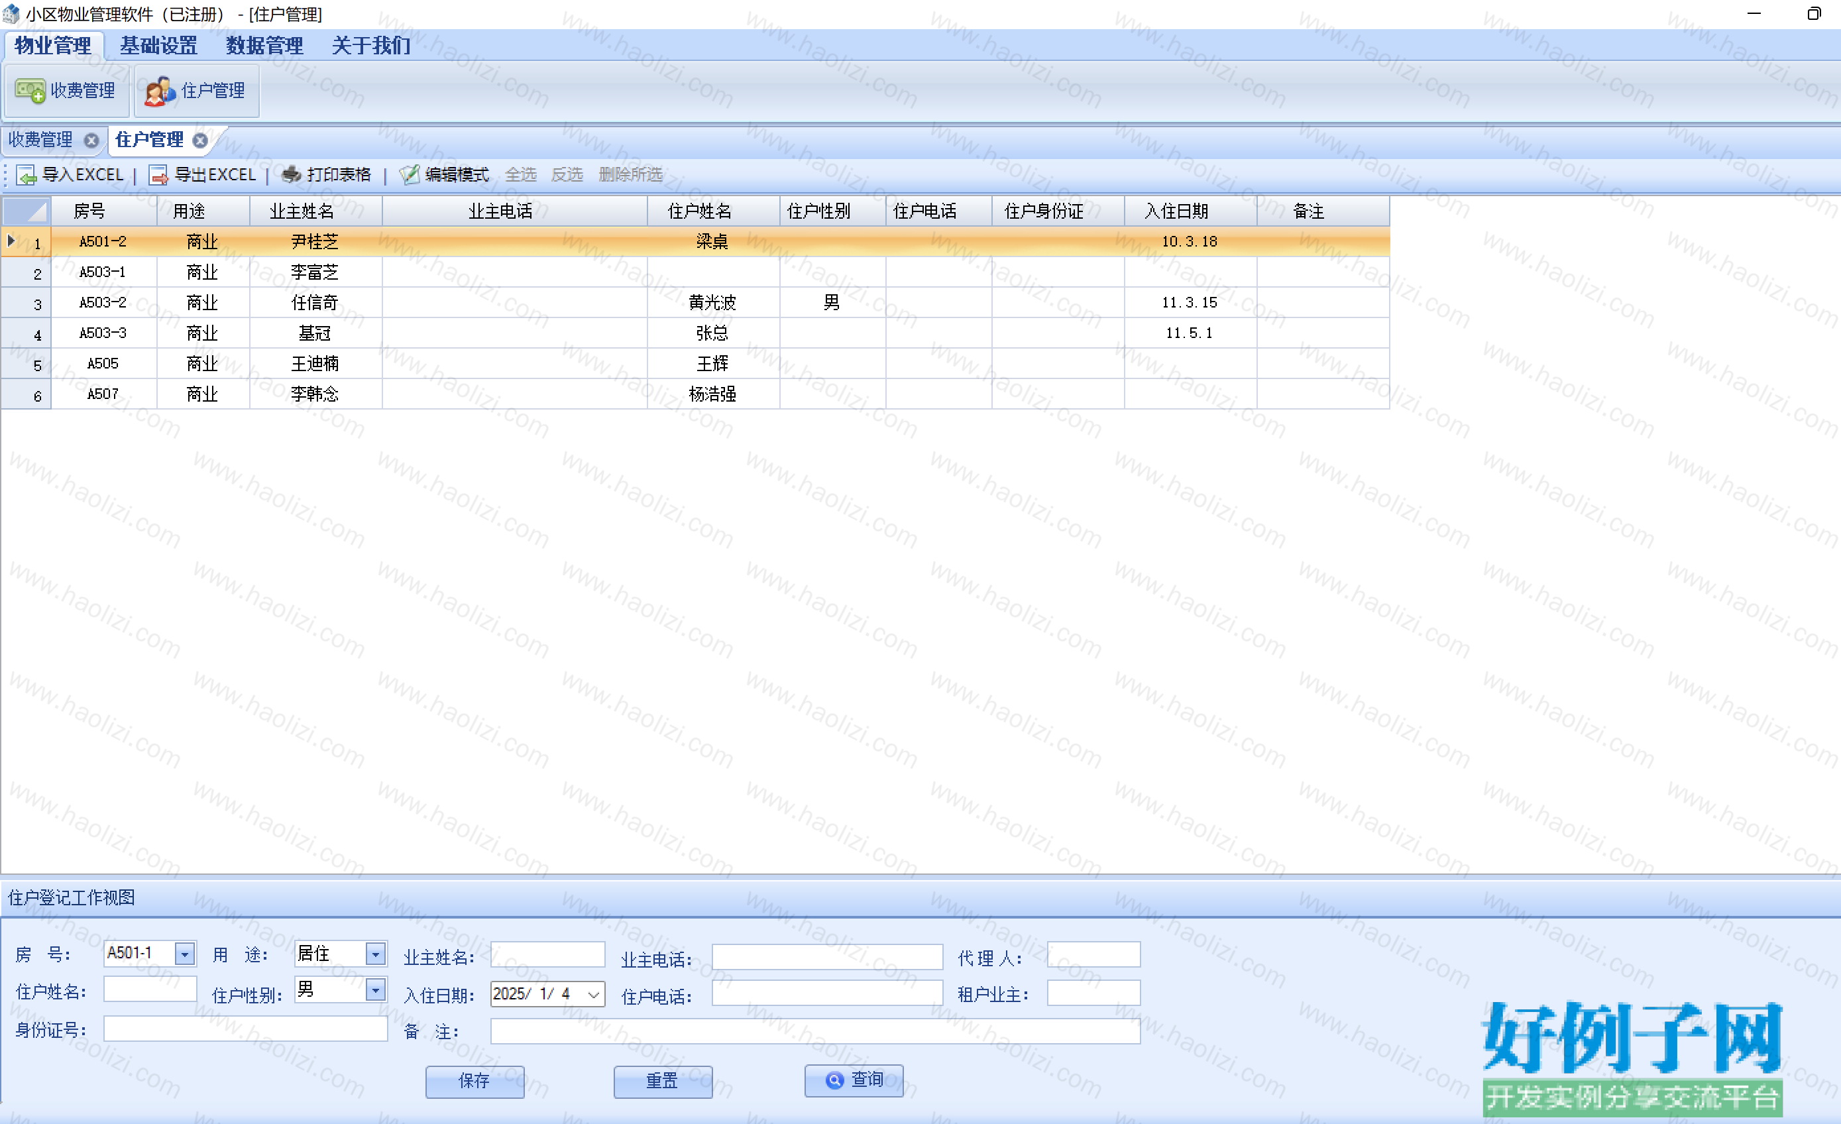The width and height of the screenshot is (1841, 1124).
Task: Focus the 住户电话 input field
Action: (827, 993)
